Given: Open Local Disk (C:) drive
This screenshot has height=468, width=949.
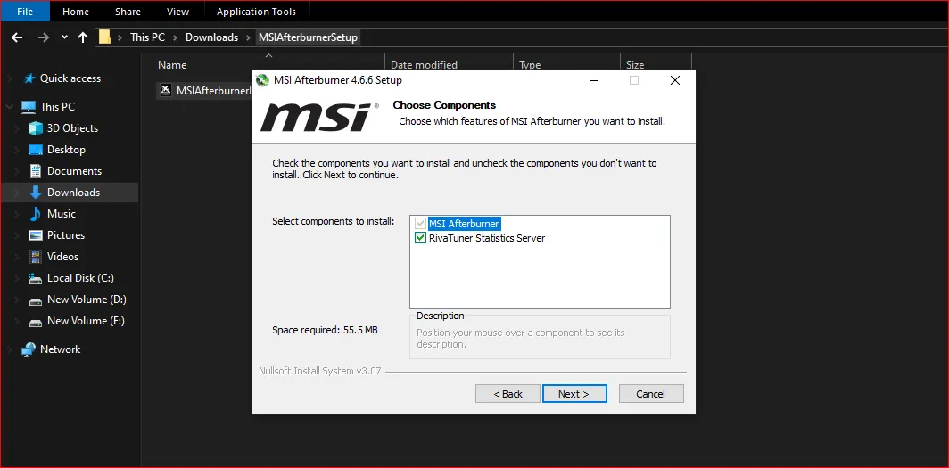Looking at the screenshot, I should (80, 278).
